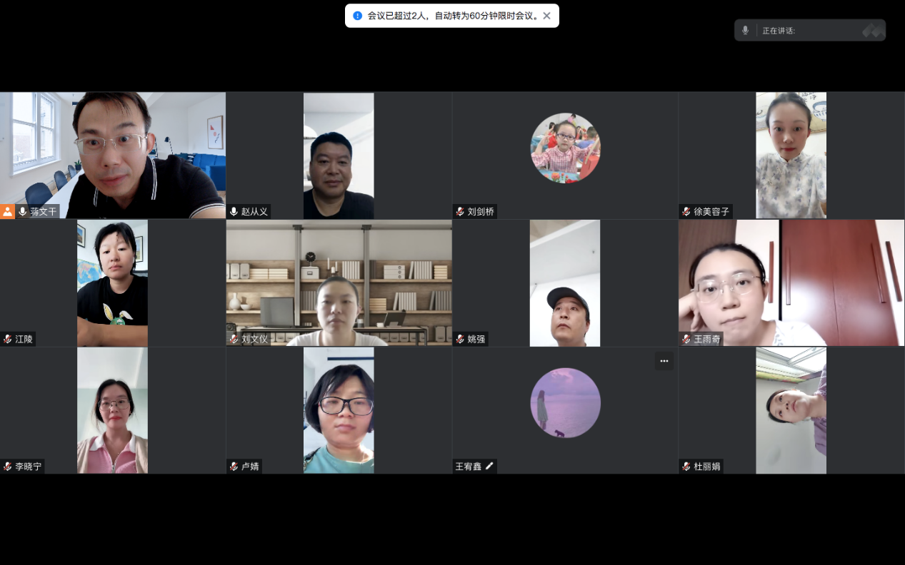Select 王宥鑫's purple round avatar

565,403
